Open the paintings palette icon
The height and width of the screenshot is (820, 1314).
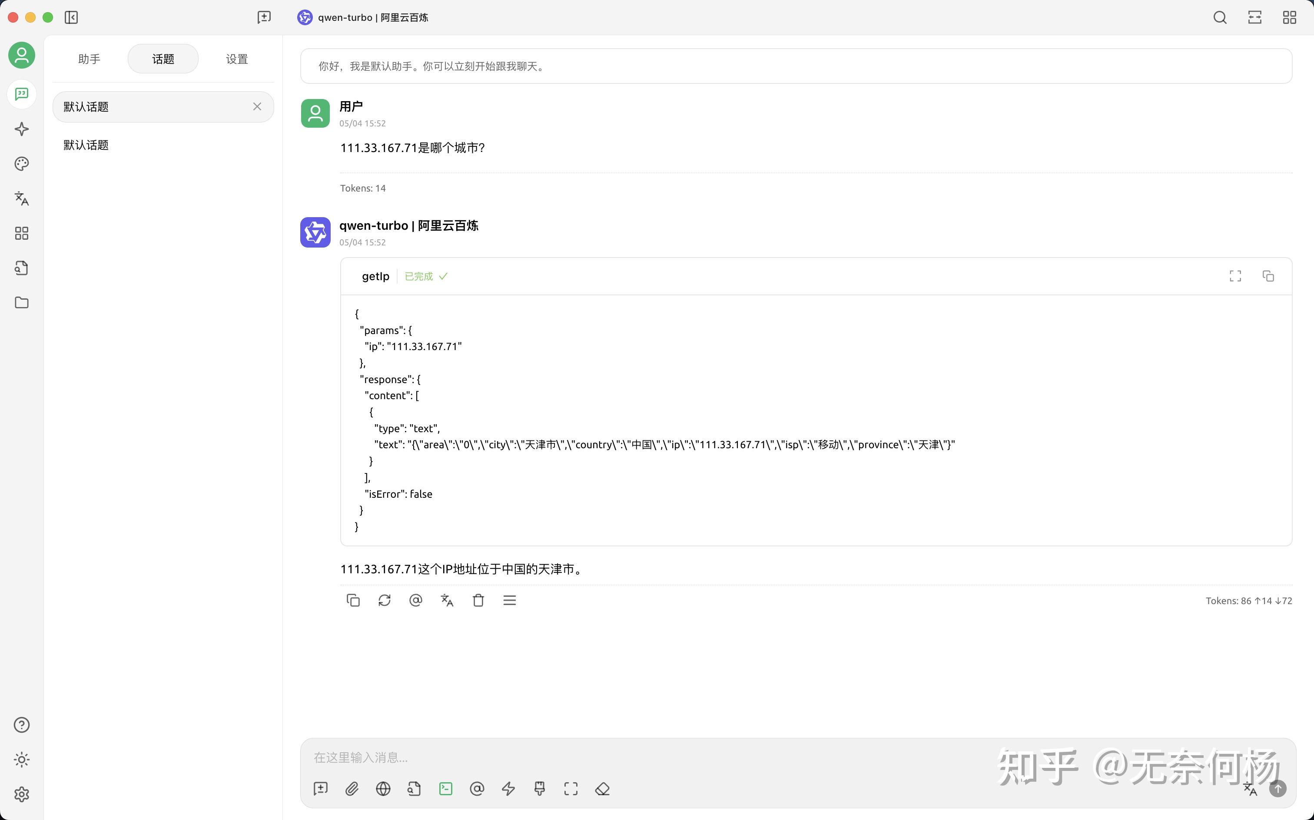22,164
